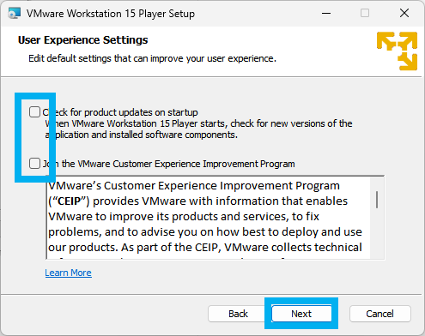Click the User Experience Settings heading

tap(82, 40)
